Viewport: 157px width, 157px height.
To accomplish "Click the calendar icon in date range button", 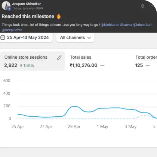I will [x=3, y=37].
